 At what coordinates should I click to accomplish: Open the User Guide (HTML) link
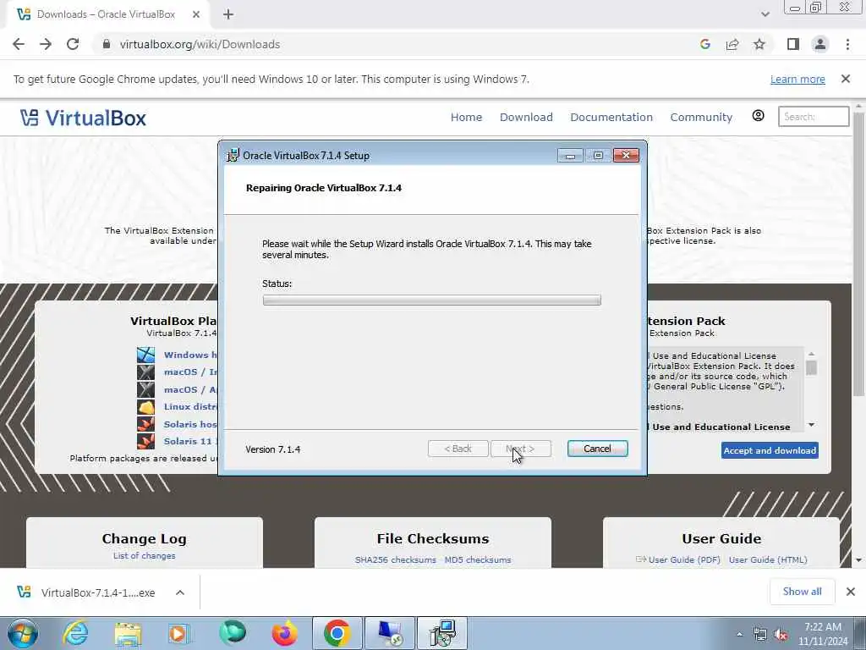[x=768, y=559]
